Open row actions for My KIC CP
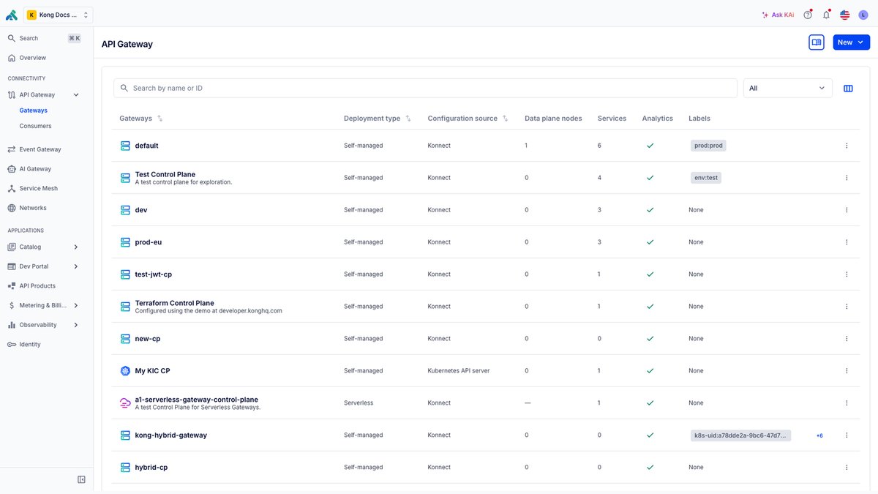Screen dimensions: 878x494 pyautogui.click(x=847, y=371)
